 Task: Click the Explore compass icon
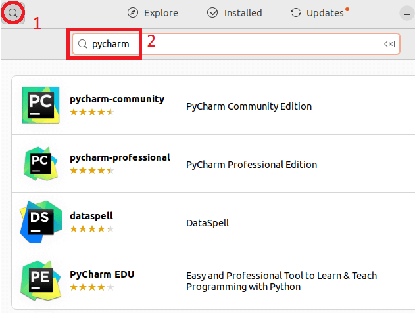point(133,12)
